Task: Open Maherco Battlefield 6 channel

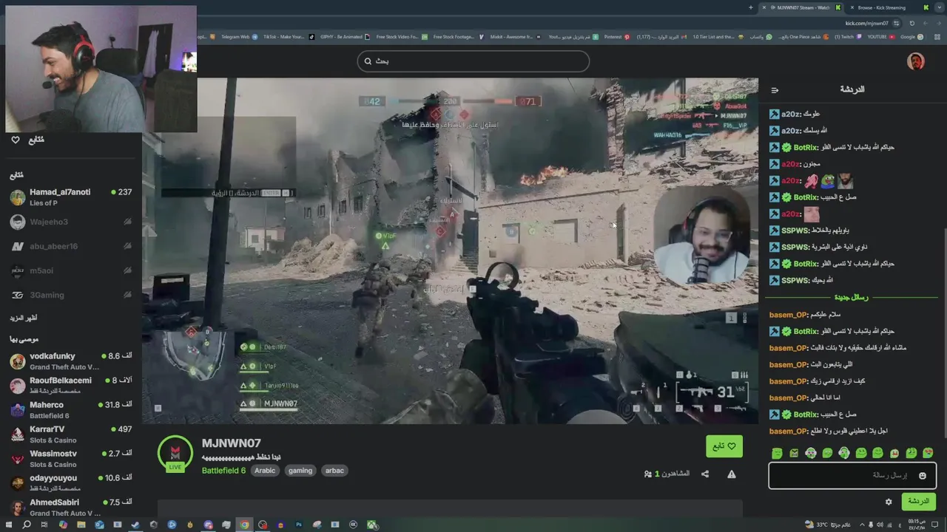Action: click(71, 410)
